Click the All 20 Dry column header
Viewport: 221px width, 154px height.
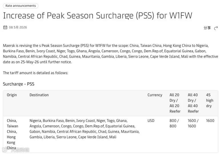click(x=175, y=103)
